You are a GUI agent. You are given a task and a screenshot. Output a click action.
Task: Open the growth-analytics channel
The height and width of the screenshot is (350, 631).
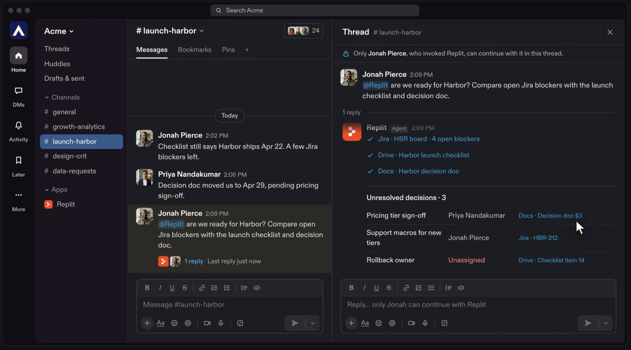pyautogui.click(x=81, y=127)
